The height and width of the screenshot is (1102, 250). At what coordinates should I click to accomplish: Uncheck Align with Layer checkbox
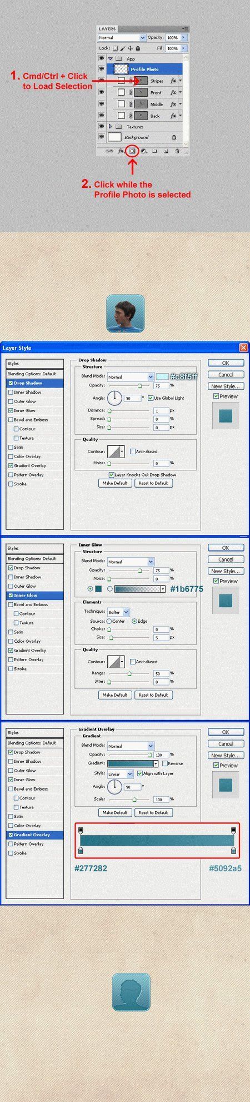click(139, 773)
